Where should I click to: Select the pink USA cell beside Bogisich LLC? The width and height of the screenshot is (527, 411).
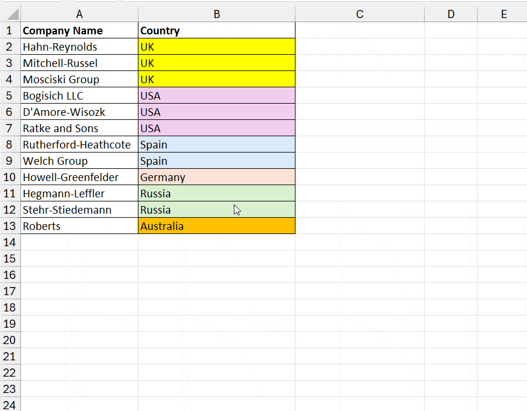click(x=217, y=95)
